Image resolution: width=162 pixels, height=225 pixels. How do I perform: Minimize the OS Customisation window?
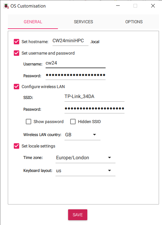(x=118, y=6)
